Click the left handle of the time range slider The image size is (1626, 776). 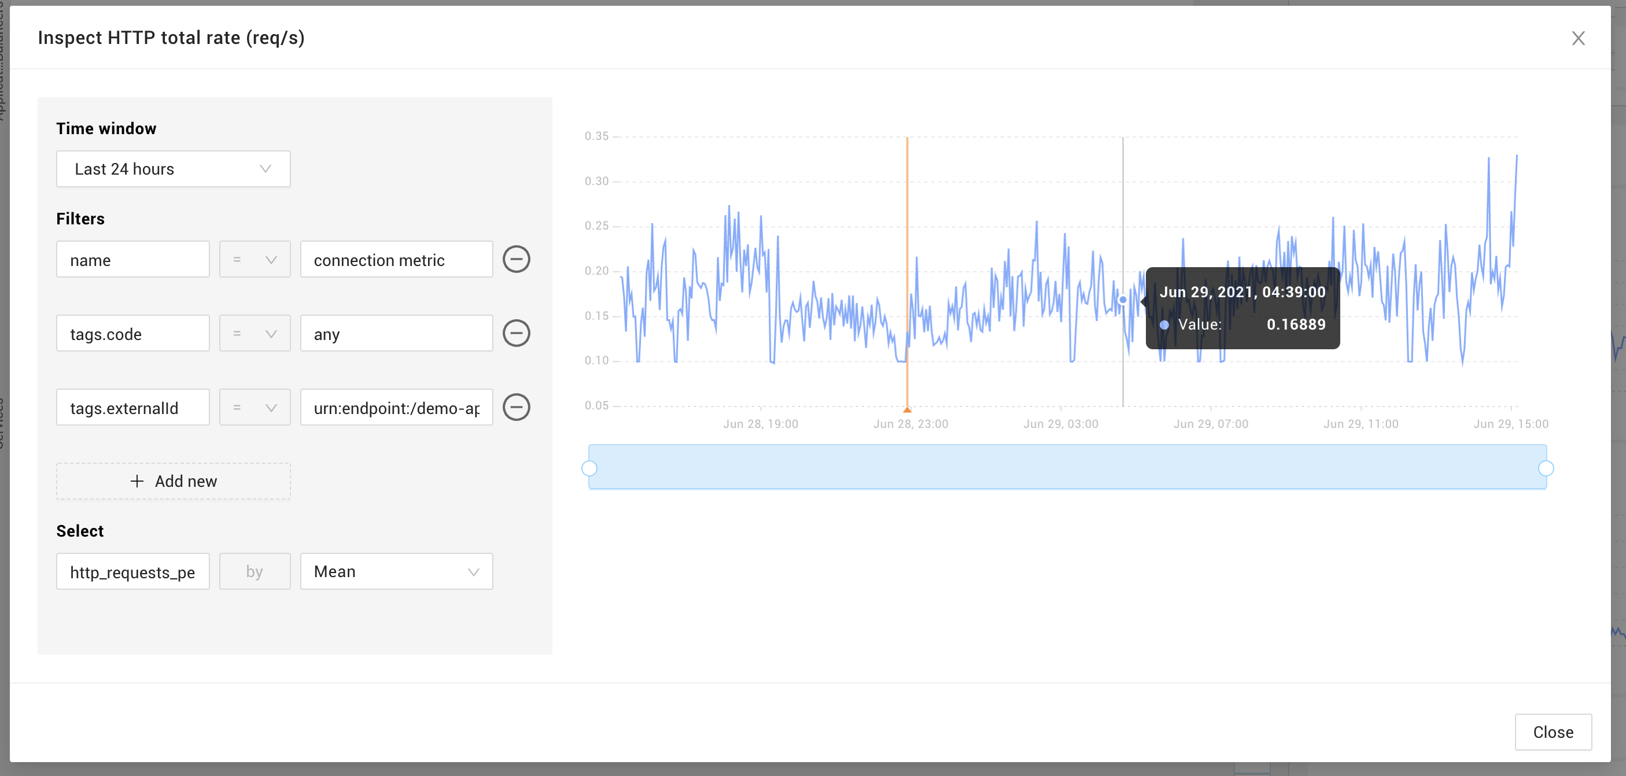tap(589, 468)
